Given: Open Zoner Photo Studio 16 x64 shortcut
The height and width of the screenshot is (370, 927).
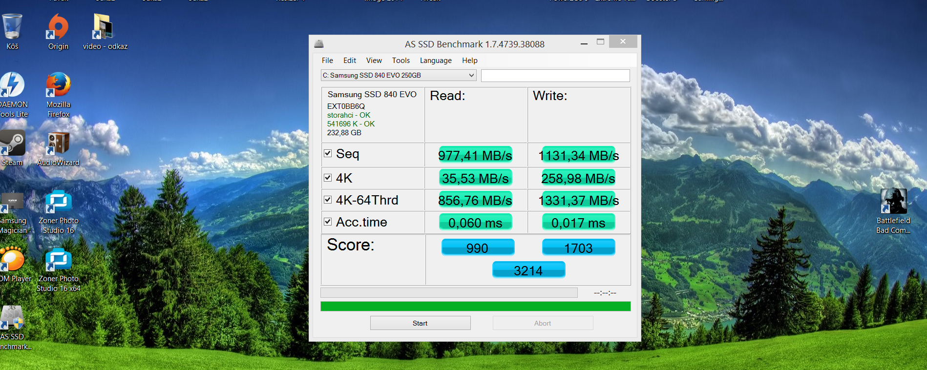Looking at the screenshot, I should point(58,270).
